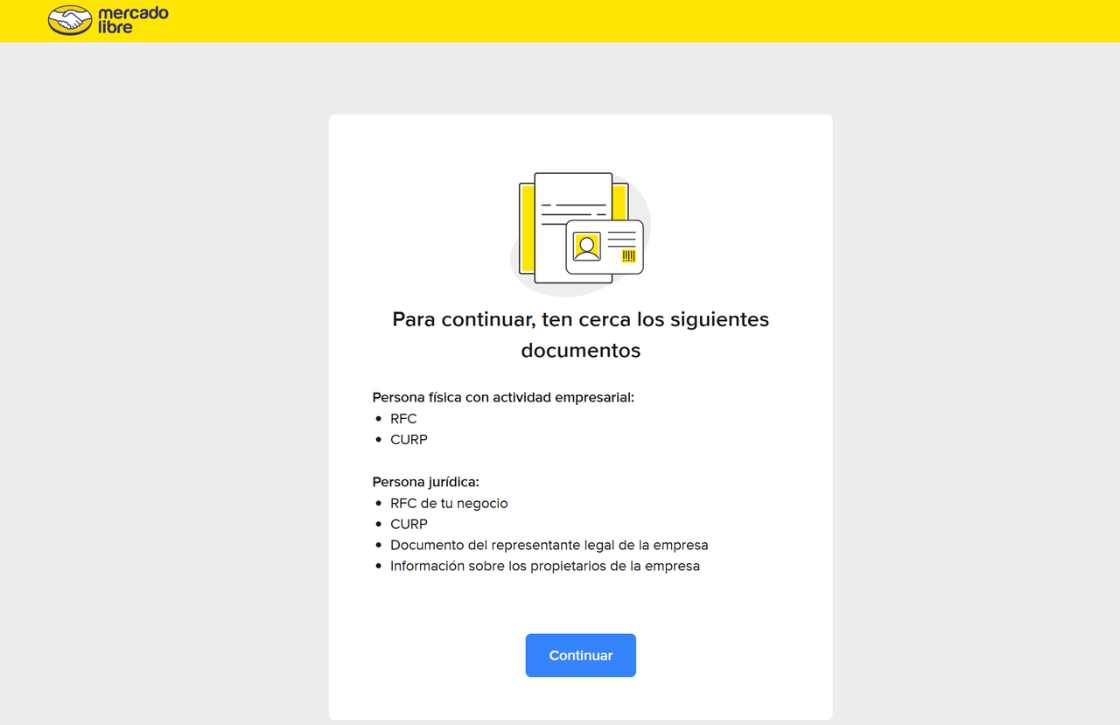Click the Continuar button
This screenshot has height=725, width=1120.
[580, 655]
